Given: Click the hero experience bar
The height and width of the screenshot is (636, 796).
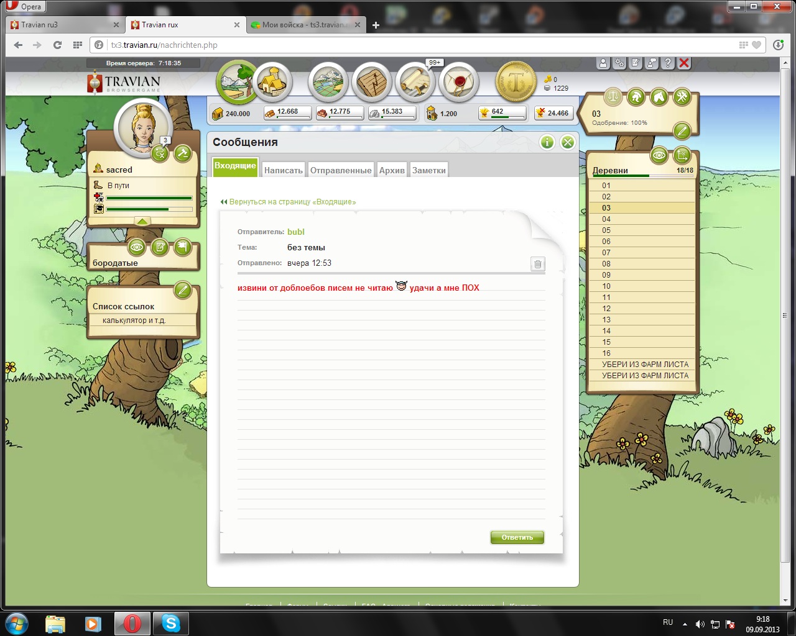Looking at the screenshot, I should (149, 209).
